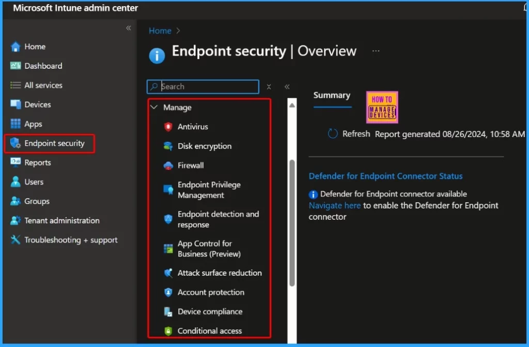Screen dimensions: 529x347
Task: Click the App Control for Business icon
Action: [168, 249]
